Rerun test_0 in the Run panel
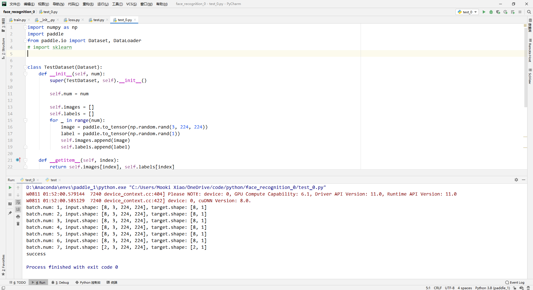This screenshot has width=533, height=290. [x=10, y=188]
